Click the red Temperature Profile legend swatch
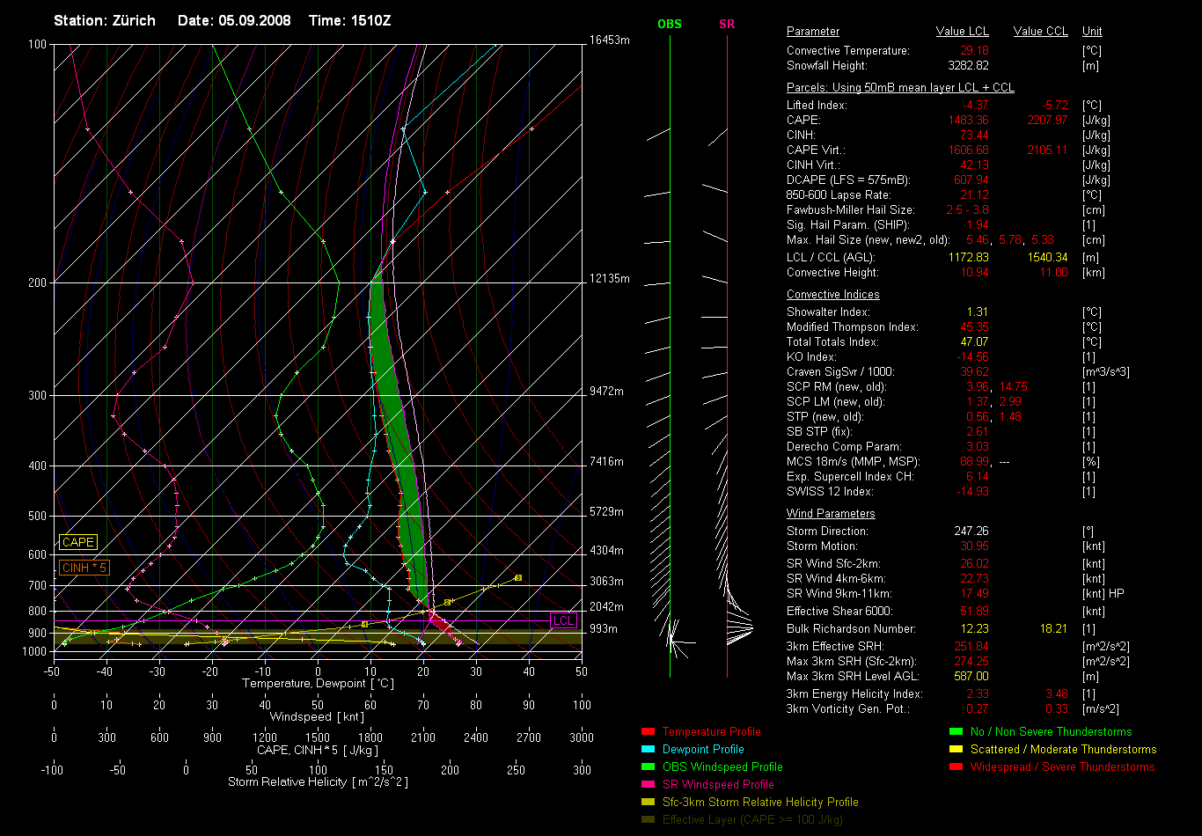The width and height of the screenshot is (1202, 836). (x=649, y=732)
